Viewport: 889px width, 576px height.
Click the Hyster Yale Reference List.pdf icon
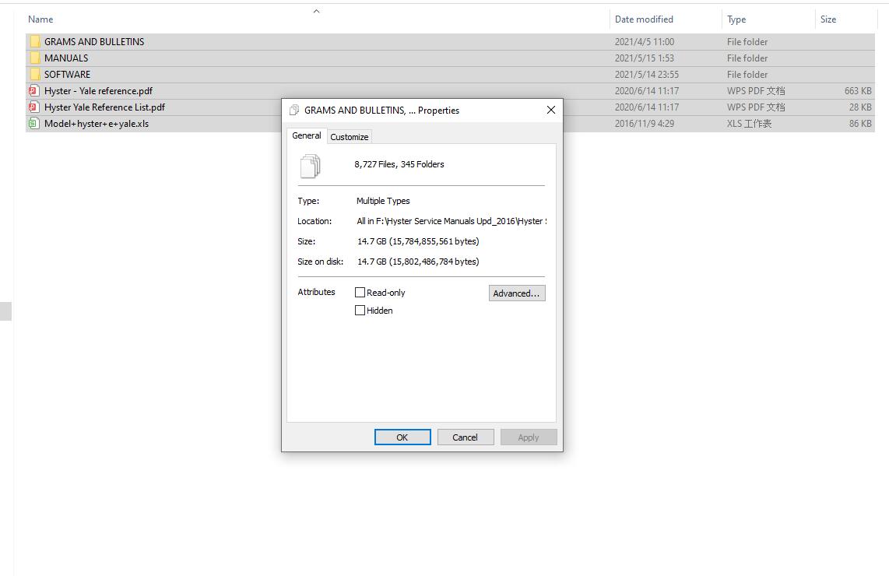33,107
